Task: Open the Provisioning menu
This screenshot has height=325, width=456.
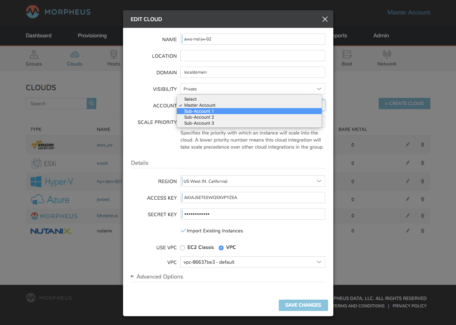Action: (x=92, y=35)
